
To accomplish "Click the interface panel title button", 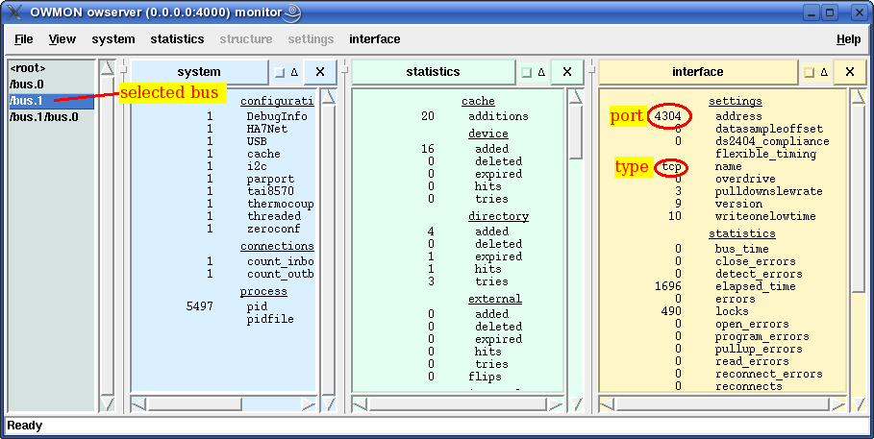I will point(698,72).
